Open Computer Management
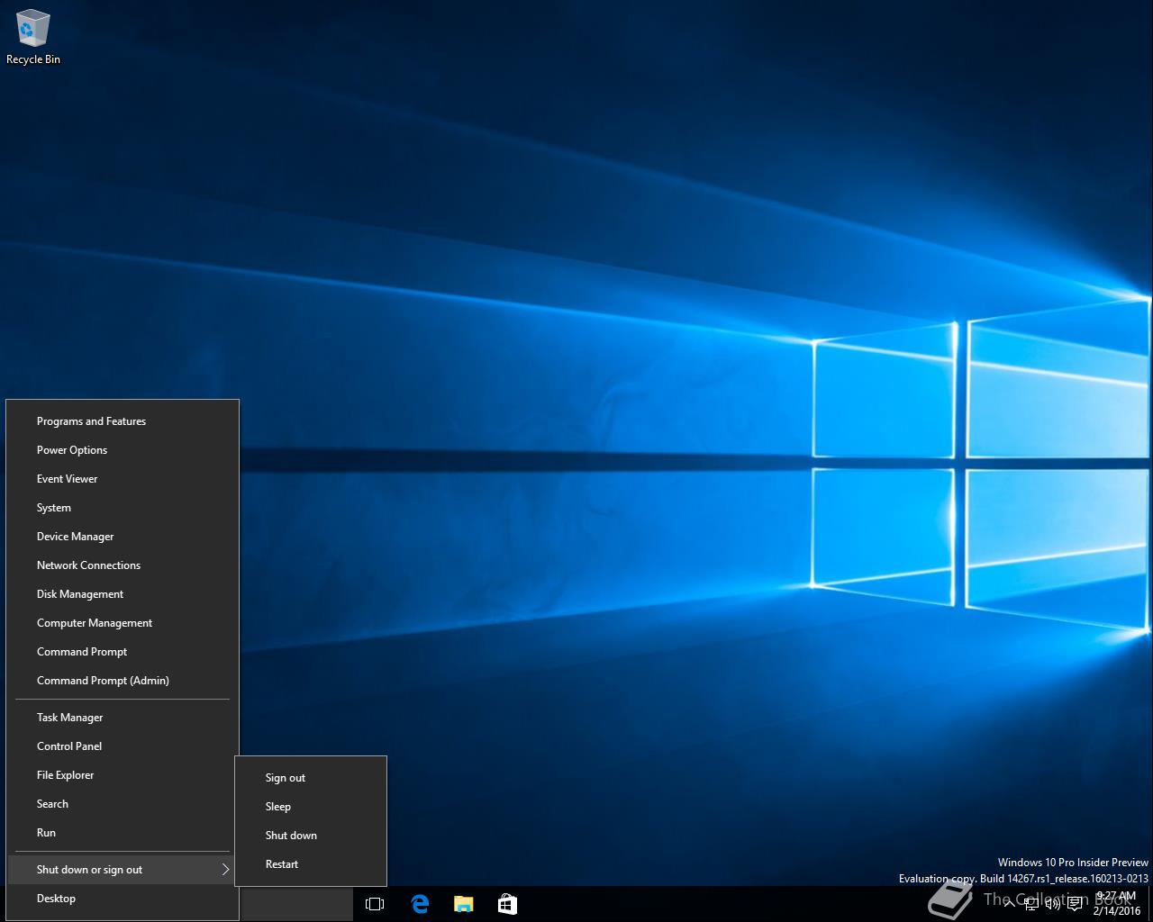This screenshot has height=922, width=1153. [x=123, y=623]
